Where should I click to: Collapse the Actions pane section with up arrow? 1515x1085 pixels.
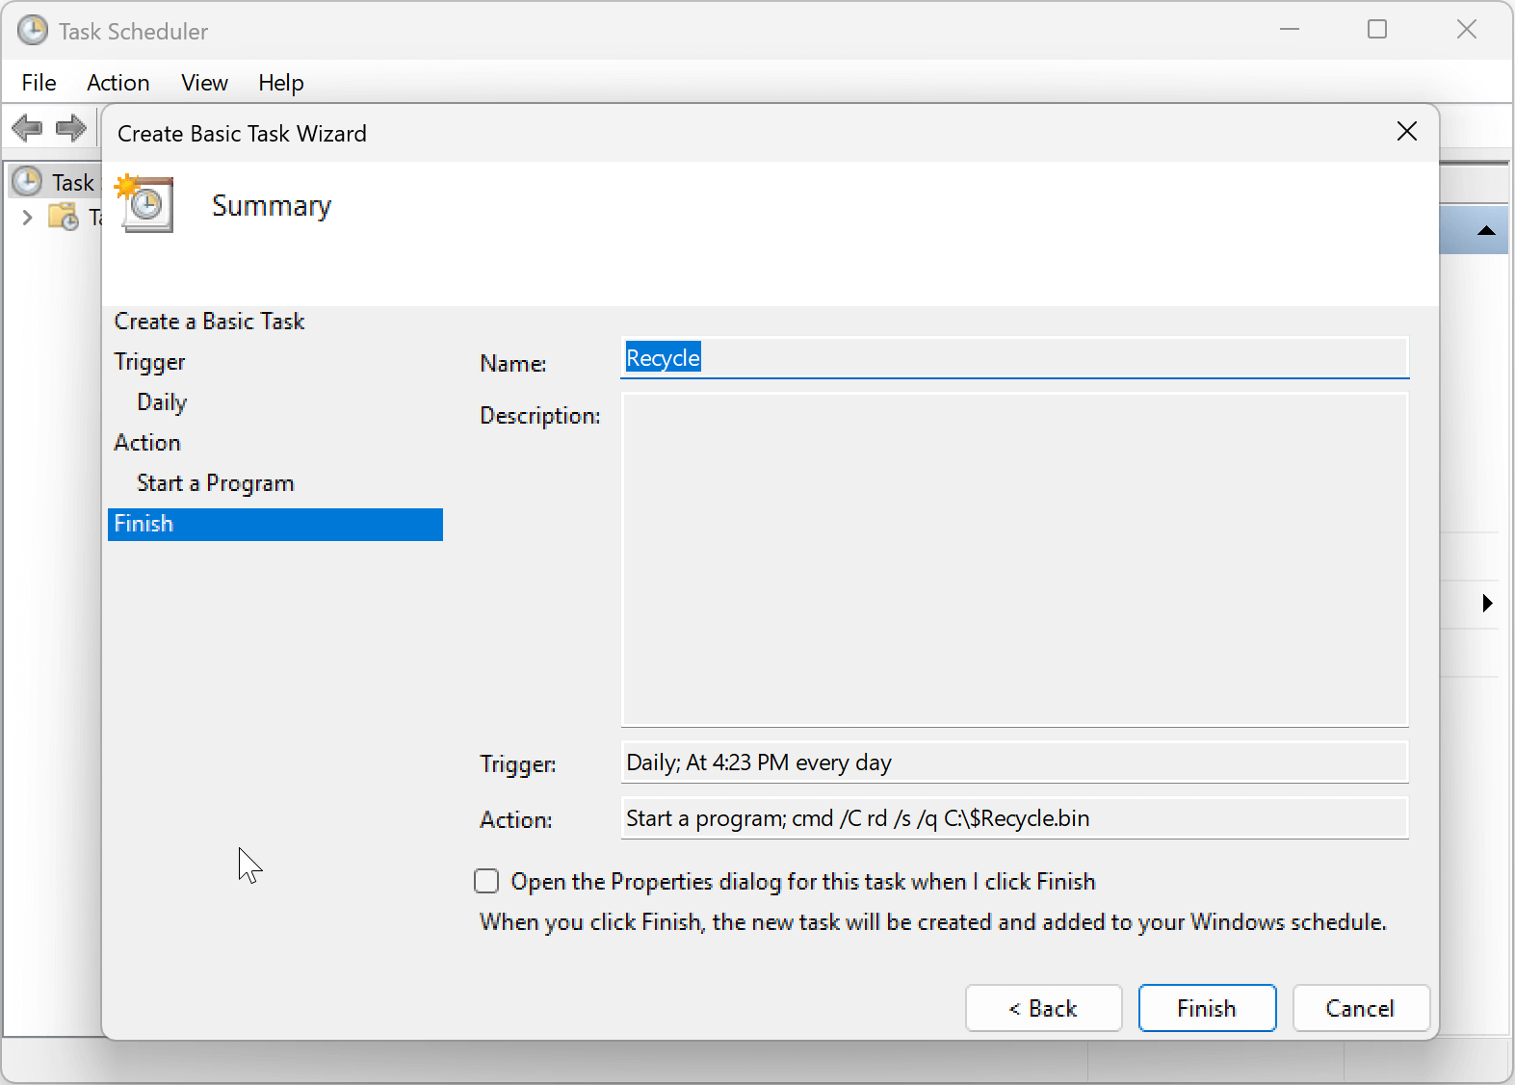click(x=1486, y=230)
